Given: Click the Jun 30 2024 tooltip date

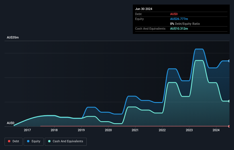Looking at the screenshot, I should [144, 9].
